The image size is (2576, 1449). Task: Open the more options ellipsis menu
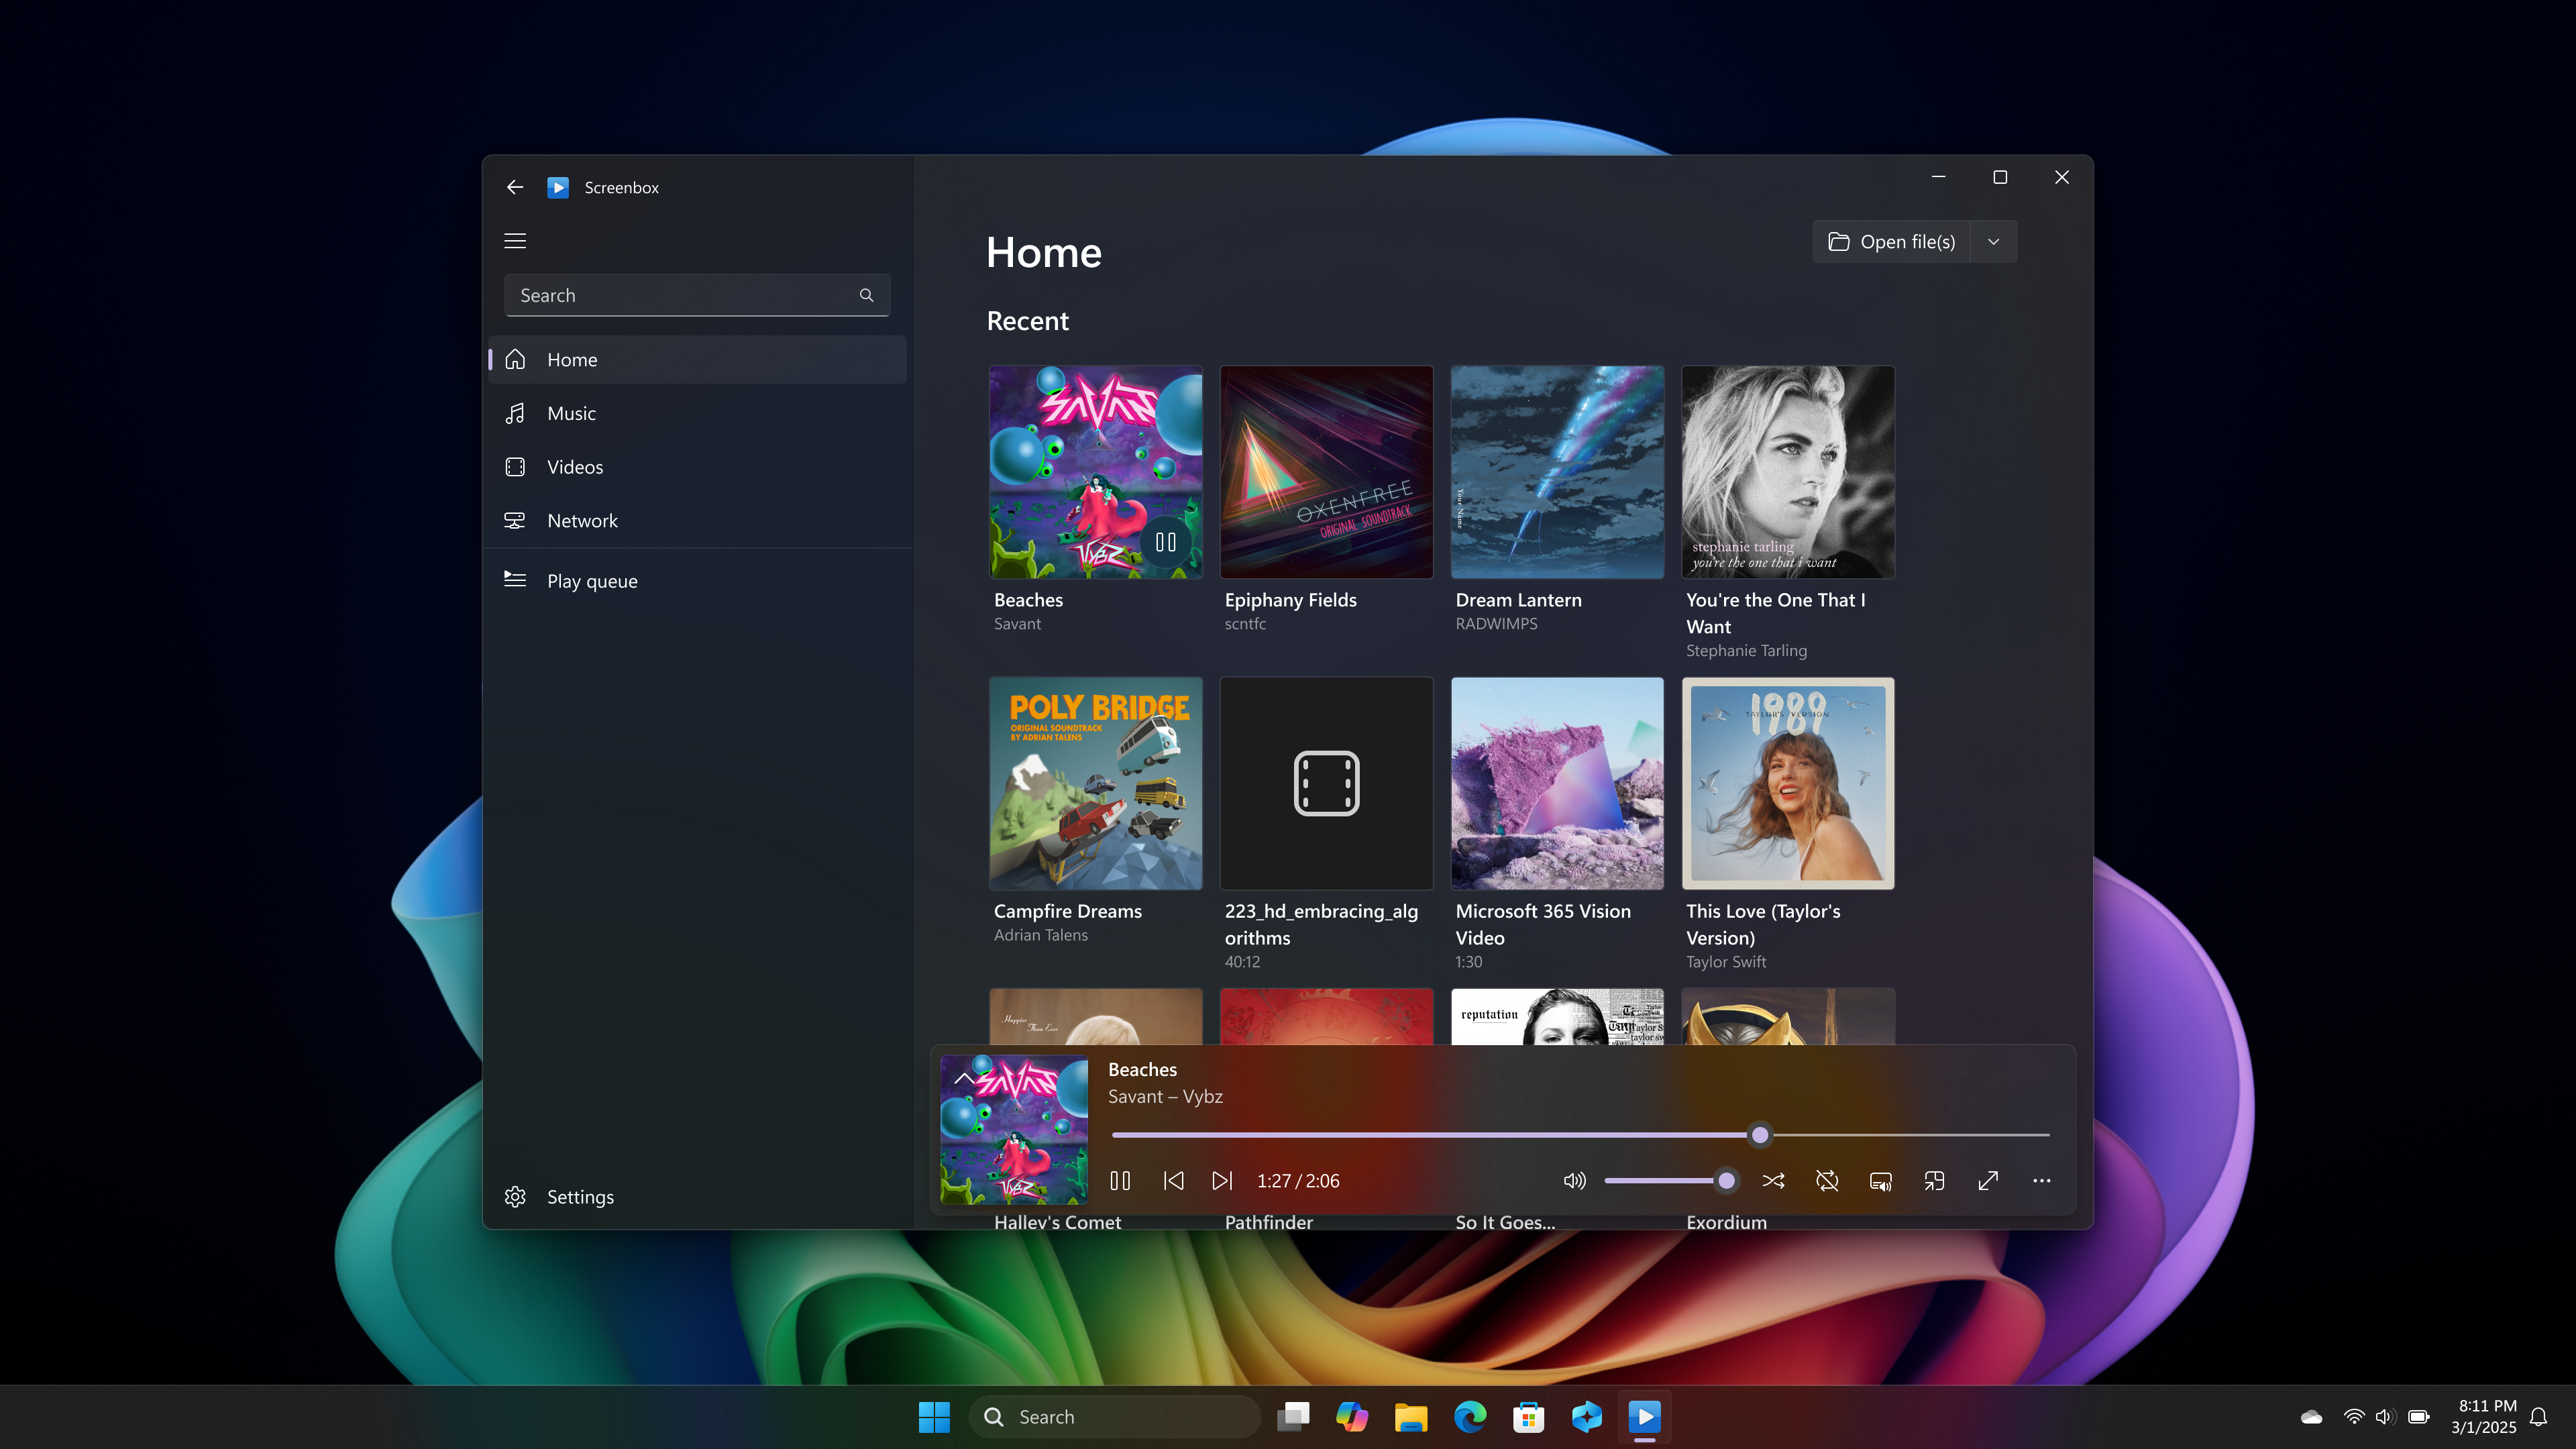(x=2041, y=1181)
